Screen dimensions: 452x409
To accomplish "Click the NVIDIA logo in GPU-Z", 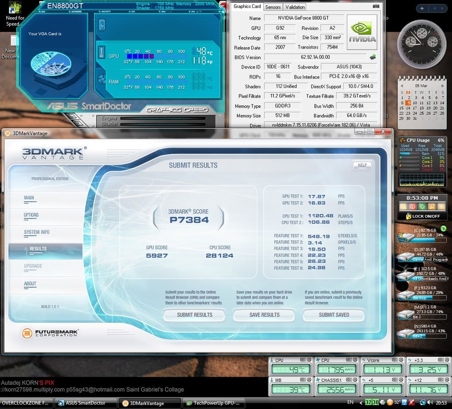I will pos(362,30).
